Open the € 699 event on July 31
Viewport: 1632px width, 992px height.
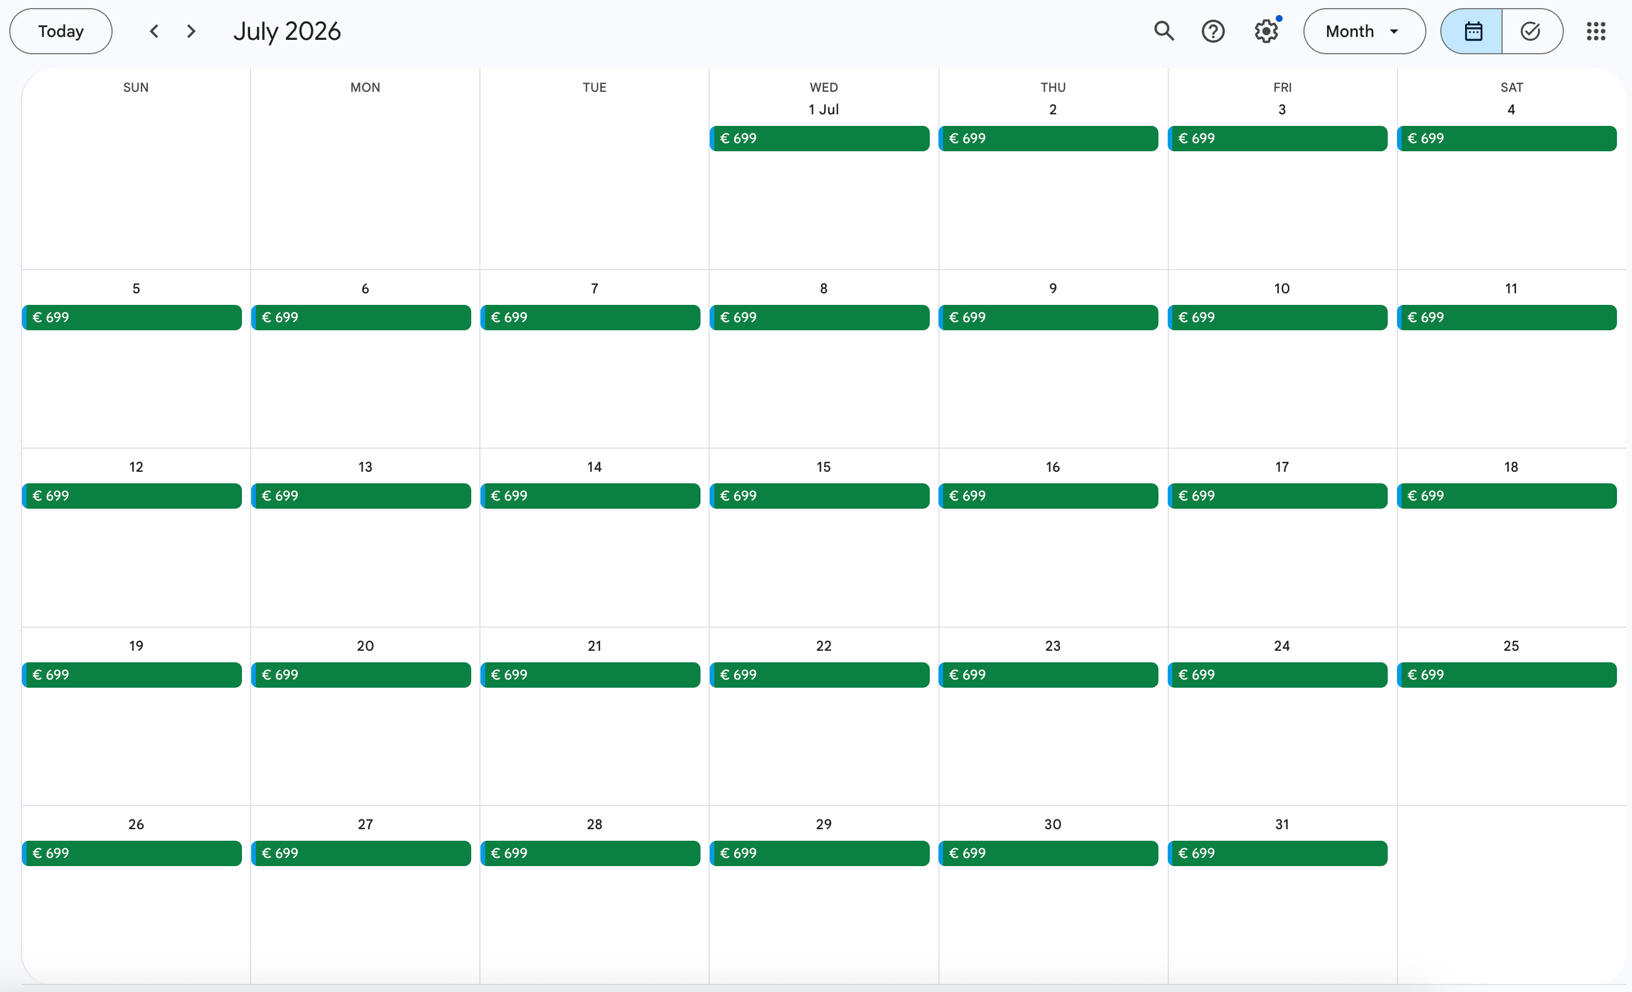1277,853
